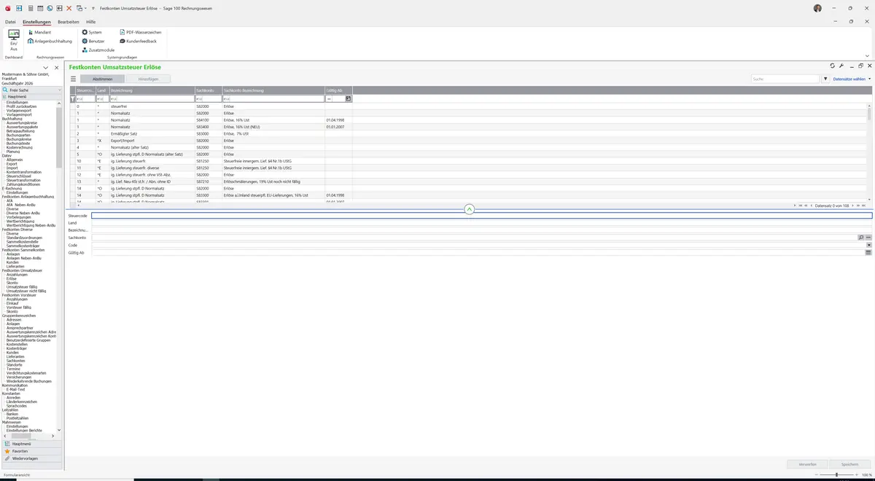875x481 pixels.
Task: Open System settings in the ribbon
Action: pyautogui.click(x=92, y=32)
